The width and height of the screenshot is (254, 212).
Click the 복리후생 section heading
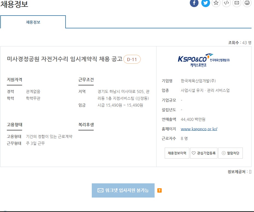click(86, 125)
